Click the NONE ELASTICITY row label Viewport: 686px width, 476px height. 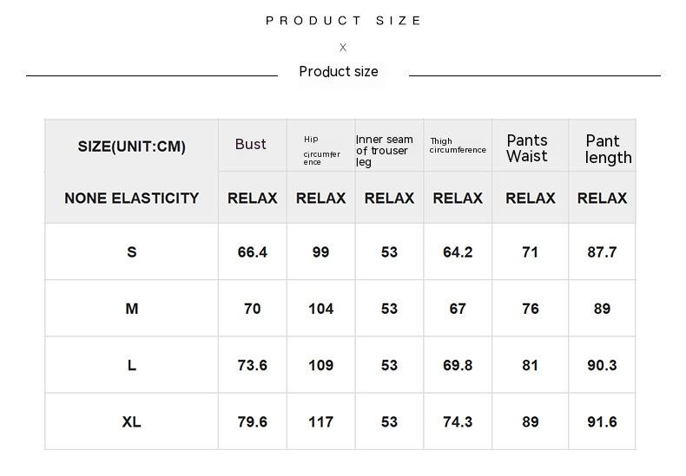[x=132, y=198]
